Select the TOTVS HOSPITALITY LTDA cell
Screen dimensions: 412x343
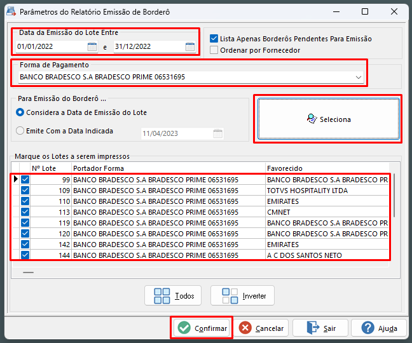click(x=327, y=191)
